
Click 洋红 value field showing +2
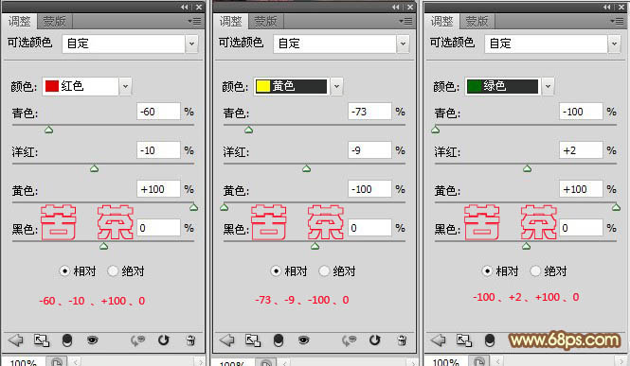click(581, 150)
